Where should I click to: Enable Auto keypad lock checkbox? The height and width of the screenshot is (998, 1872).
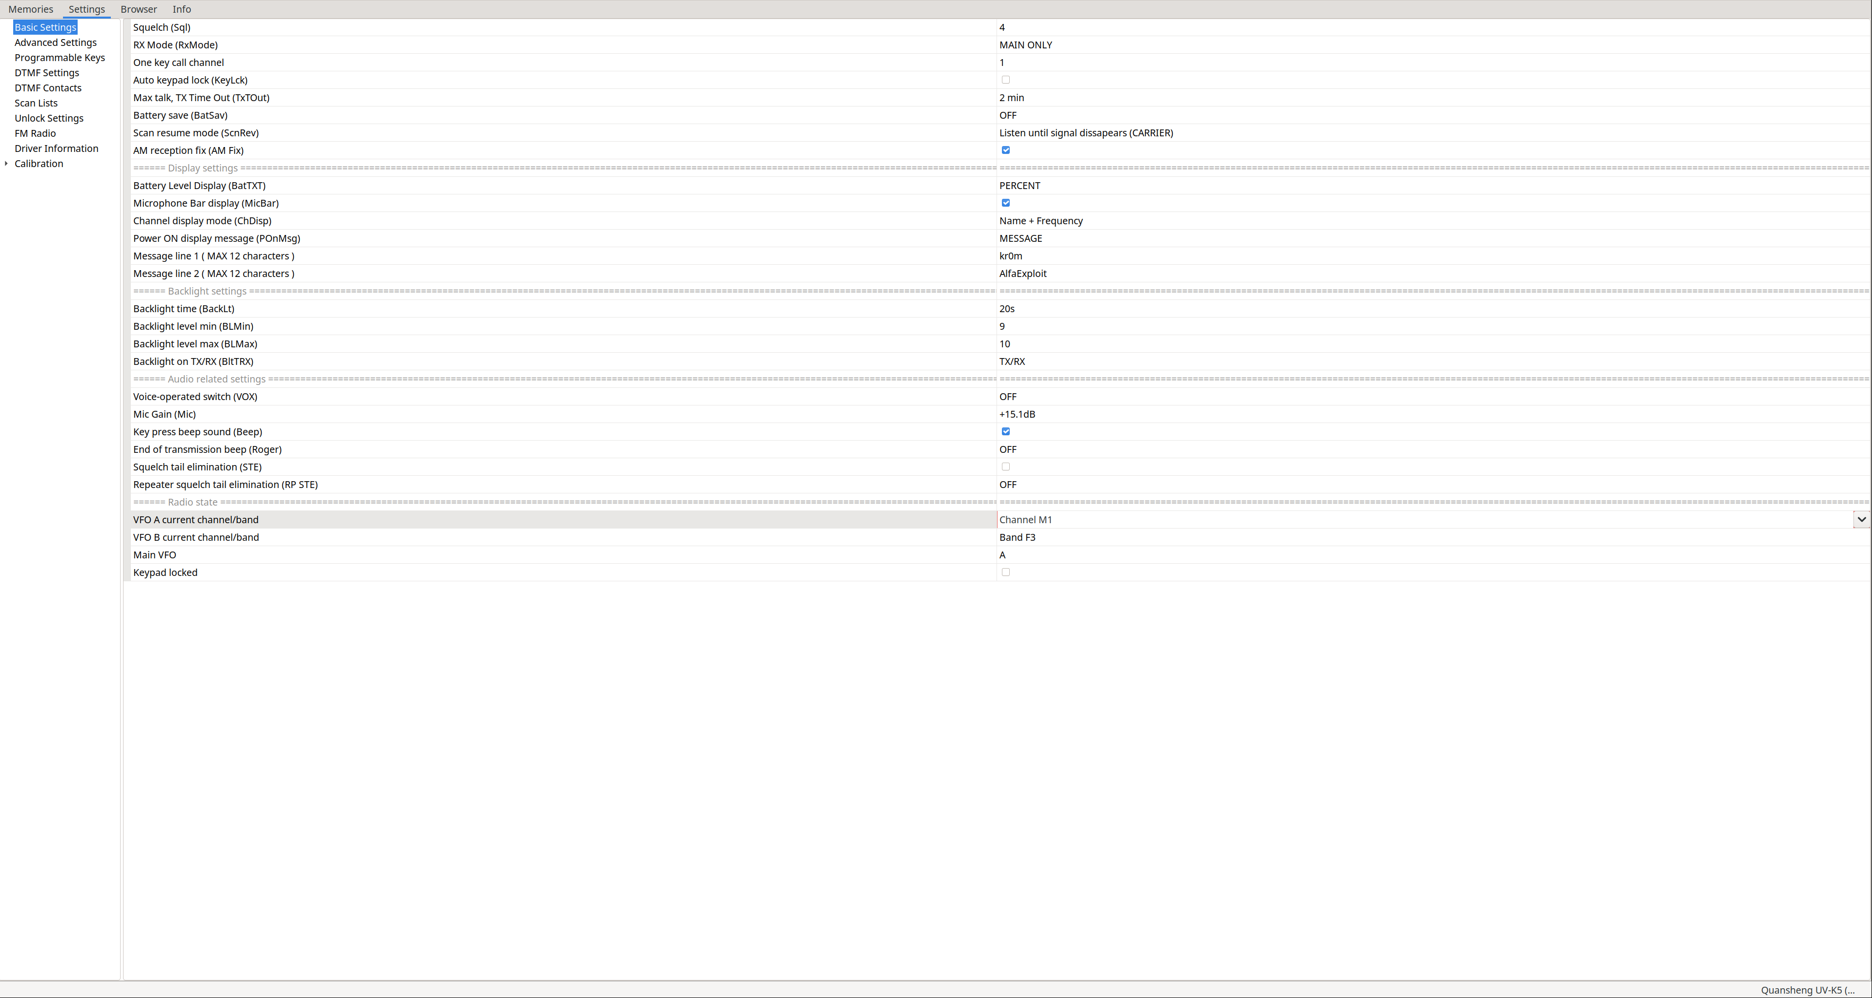click(1006, 80)
